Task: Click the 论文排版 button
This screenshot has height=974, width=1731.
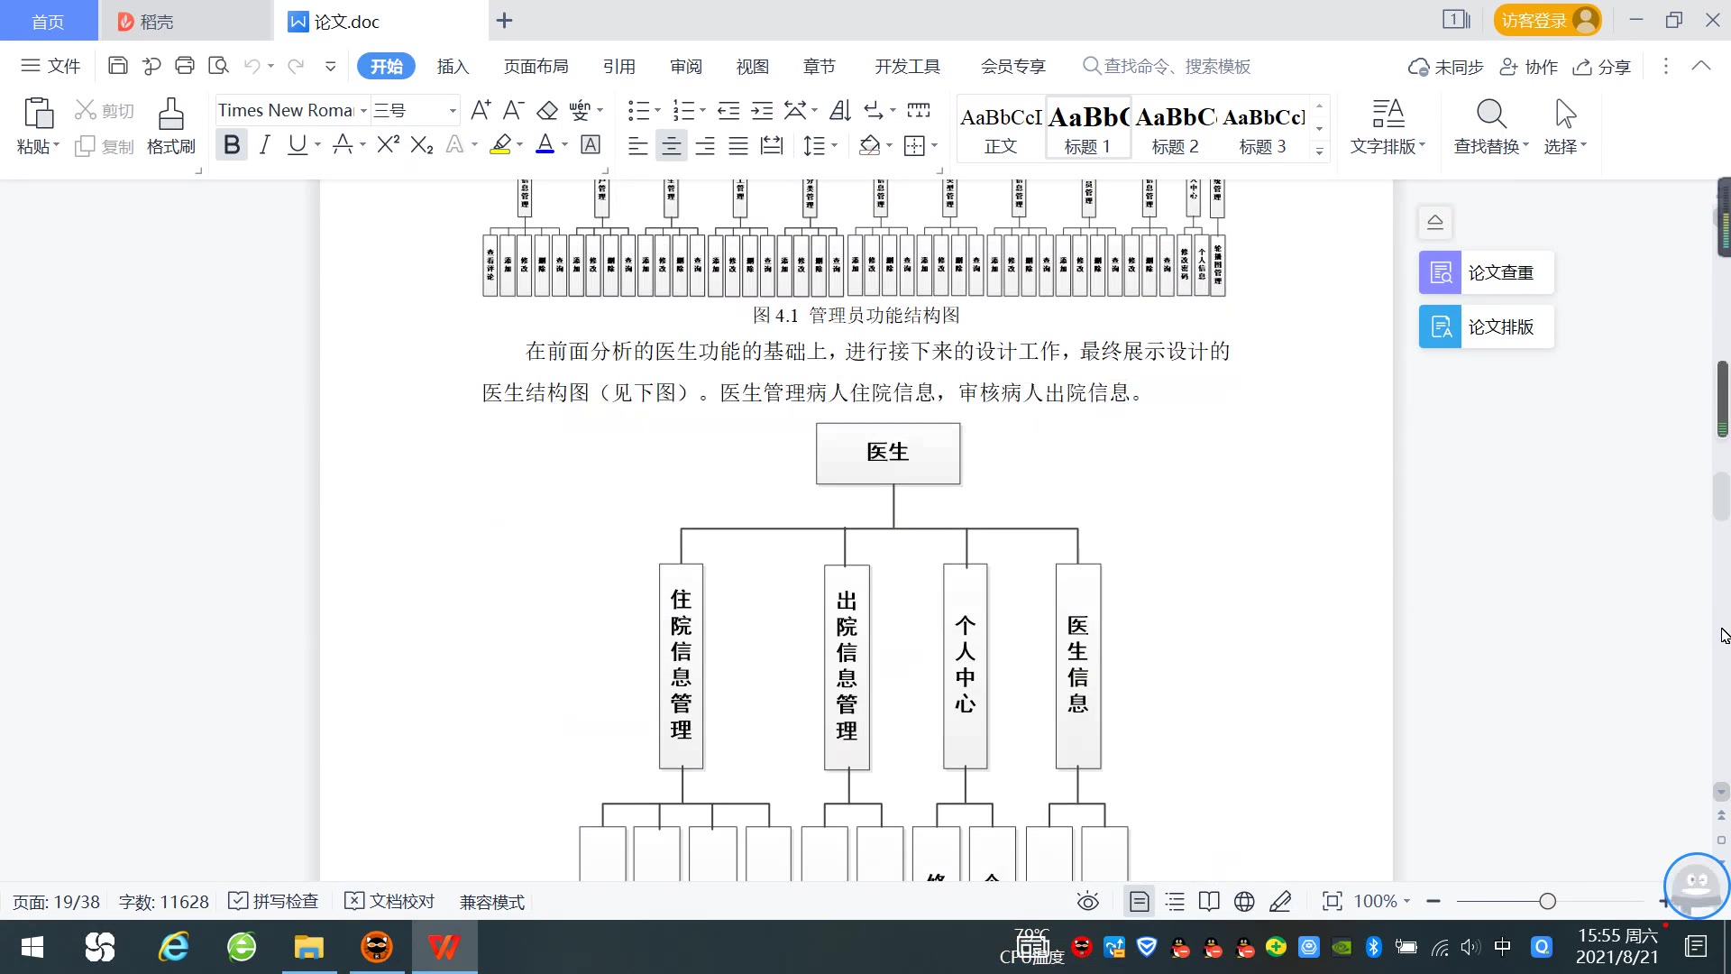Action: [x=1486, y=326]
